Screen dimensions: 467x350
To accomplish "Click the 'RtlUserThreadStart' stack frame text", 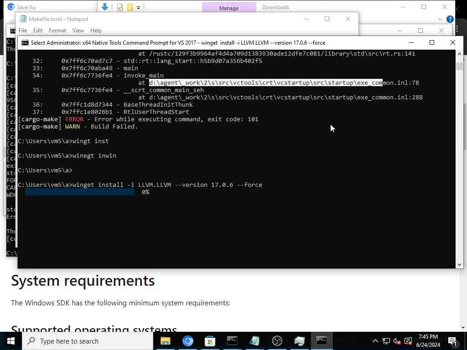I will pyautogui.click(x=156, y=112).
